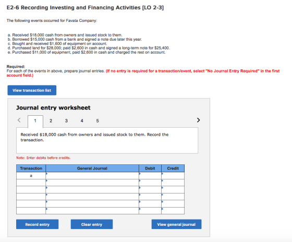Image resolution: width=292 pixels, height=242 pixels.
Task: Click the Debit field in third row
Action: click(150, 190)
